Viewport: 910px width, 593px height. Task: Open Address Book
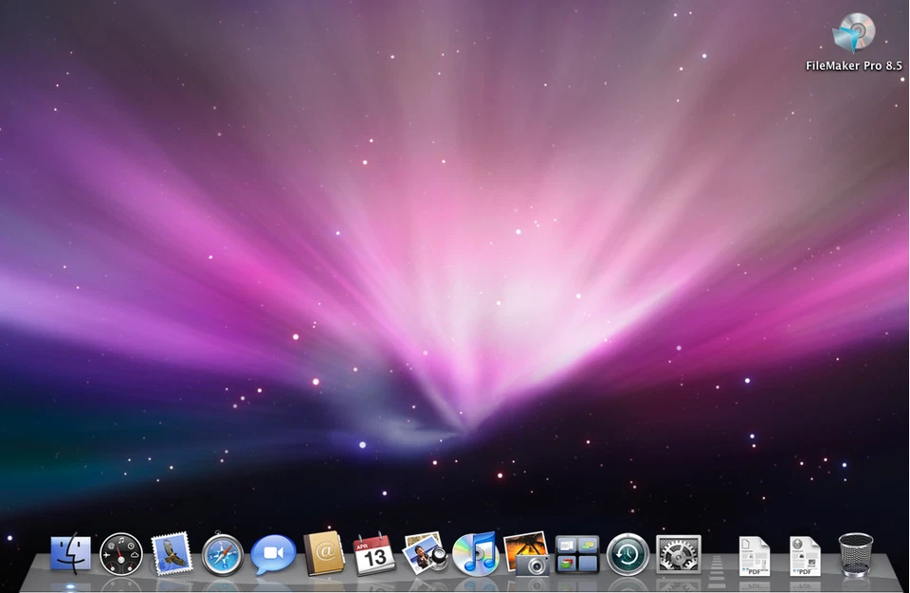pyautogui.click(x=325, y=554)
